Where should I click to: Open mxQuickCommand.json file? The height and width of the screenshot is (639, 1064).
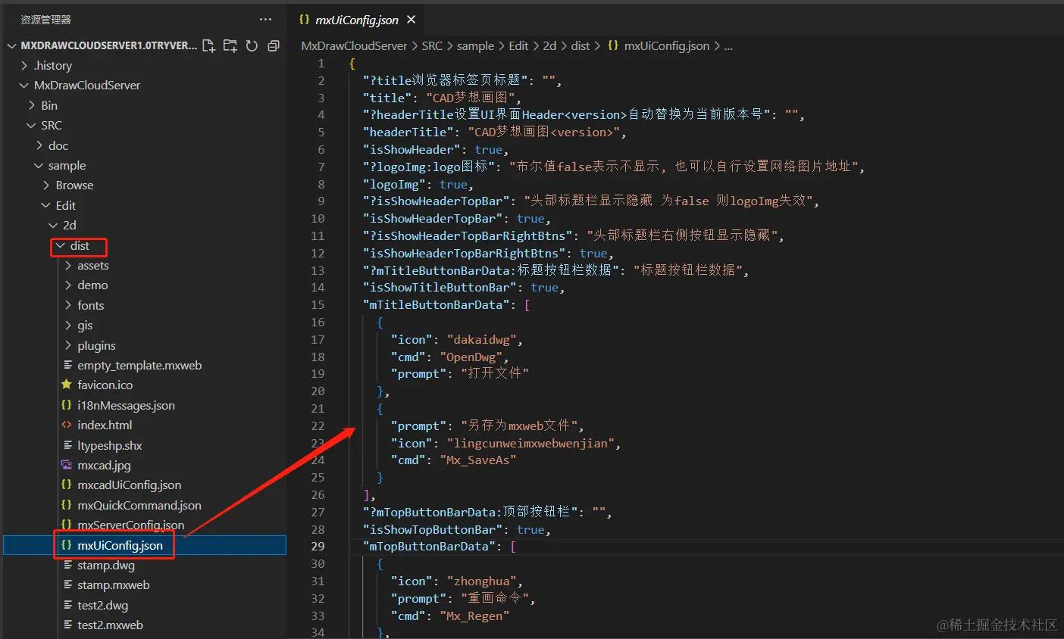tap(139, 506)
